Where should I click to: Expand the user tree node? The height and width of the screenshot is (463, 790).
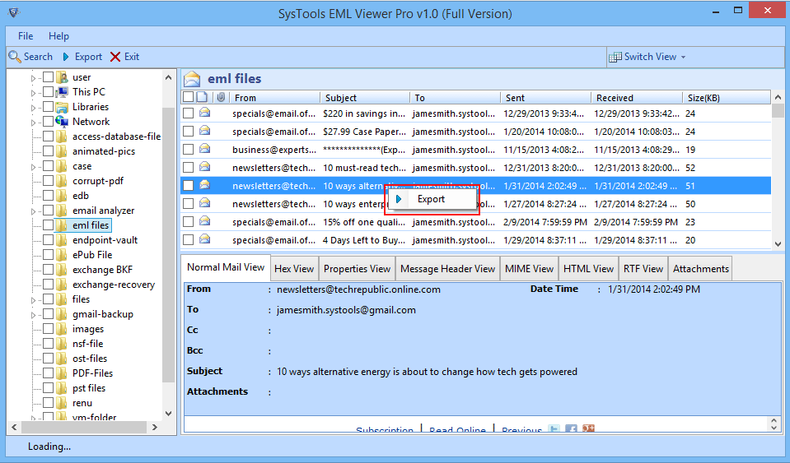(33, 78)
